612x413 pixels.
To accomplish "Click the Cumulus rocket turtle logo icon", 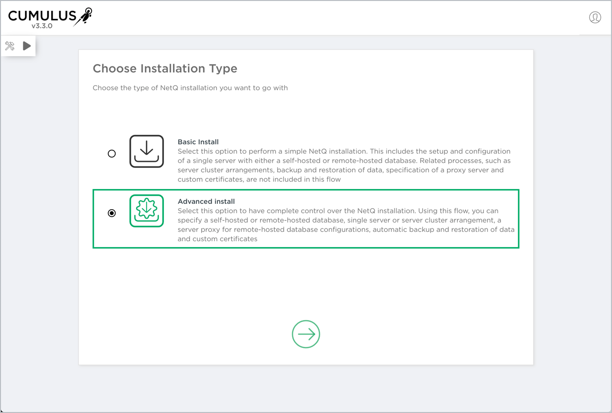I will click(x=84, y=16).
